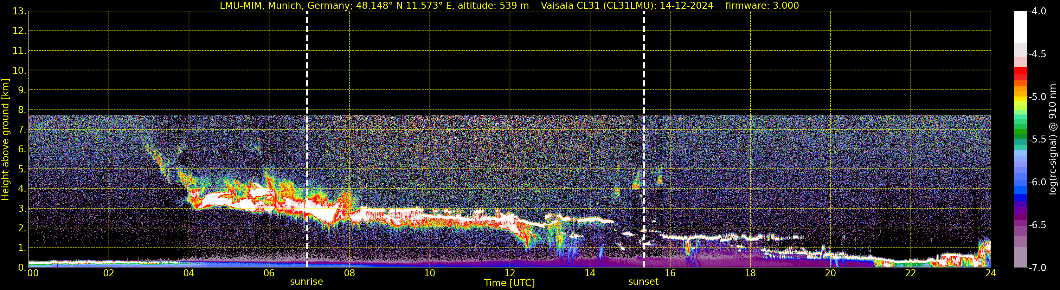Click the '5.' tick on the height axis
The image size is (1060, 290).
(x=22, y=169)
